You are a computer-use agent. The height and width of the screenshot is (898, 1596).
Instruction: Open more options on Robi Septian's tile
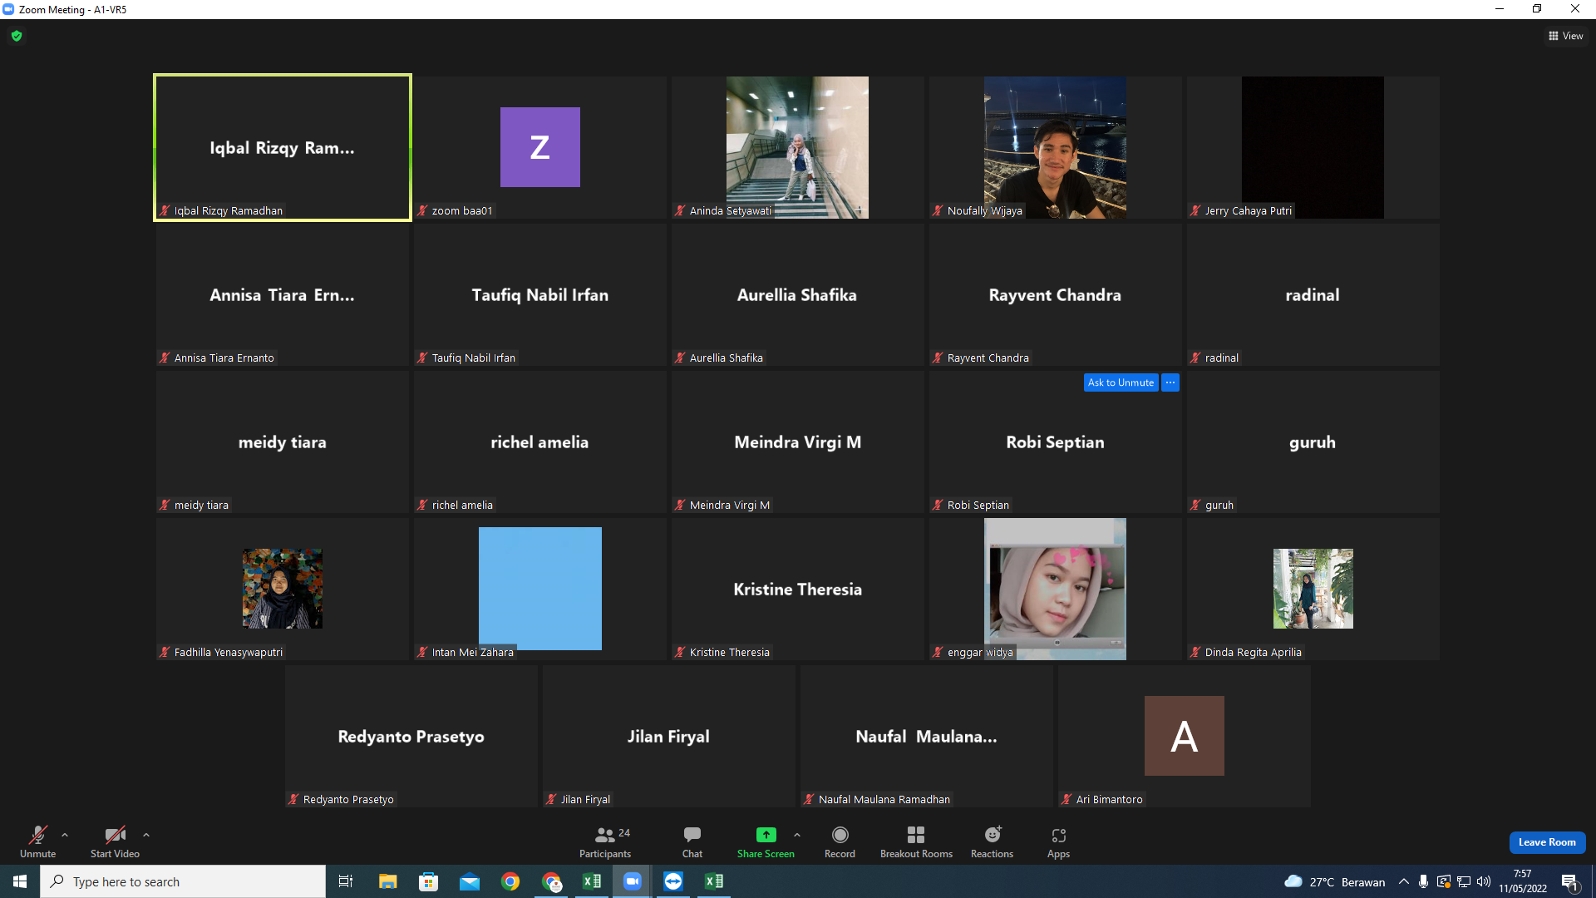1170,382
